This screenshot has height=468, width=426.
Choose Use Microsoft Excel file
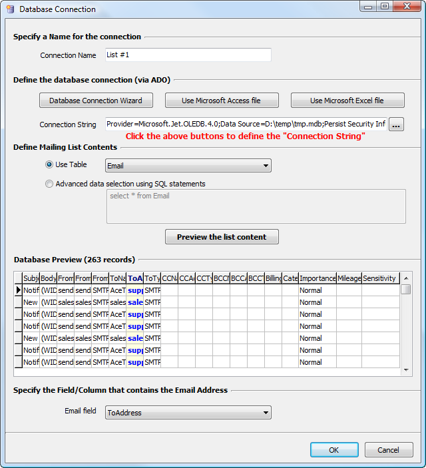click(347, 101)
